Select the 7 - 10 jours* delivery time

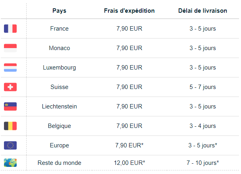pos(203,163)
